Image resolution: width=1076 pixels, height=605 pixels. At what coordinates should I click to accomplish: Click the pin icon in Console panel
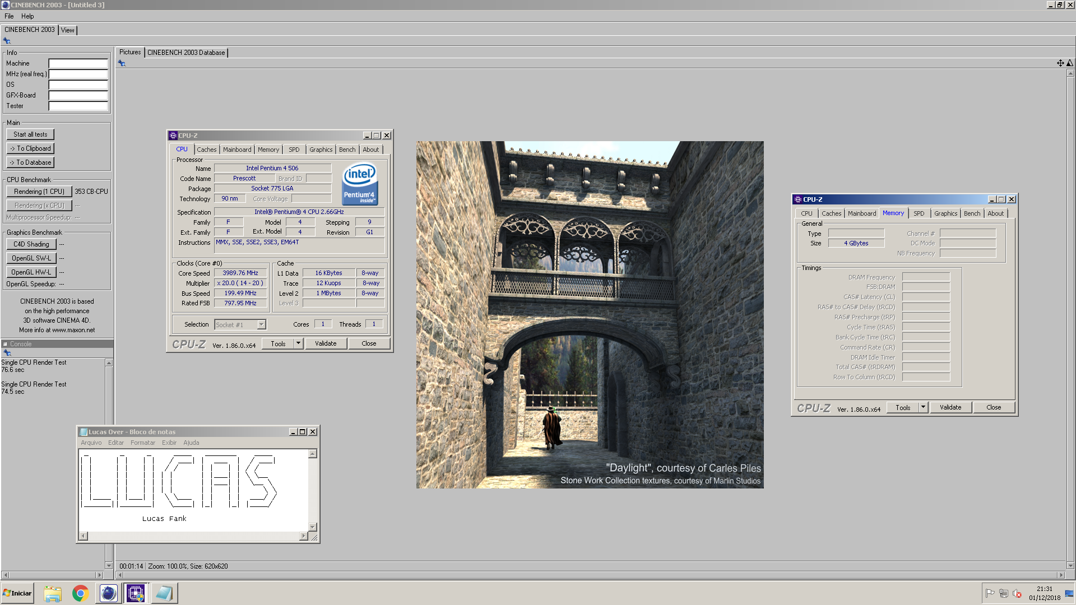[7, 353]
